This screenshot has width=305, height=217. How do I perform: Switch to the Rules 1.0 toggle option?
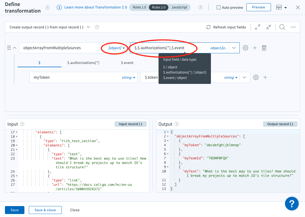139,7
